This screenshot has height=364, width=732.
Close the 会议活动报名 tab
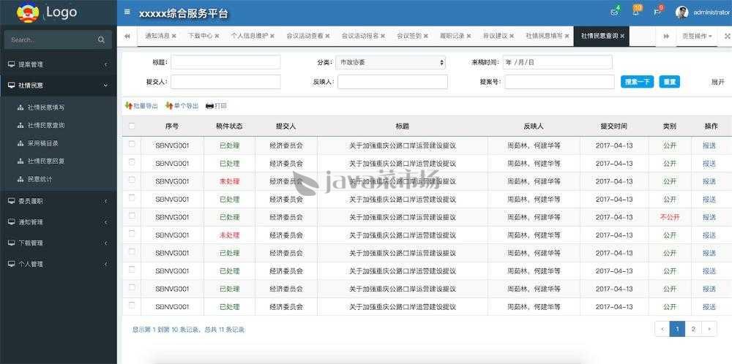tap(382, 36)
